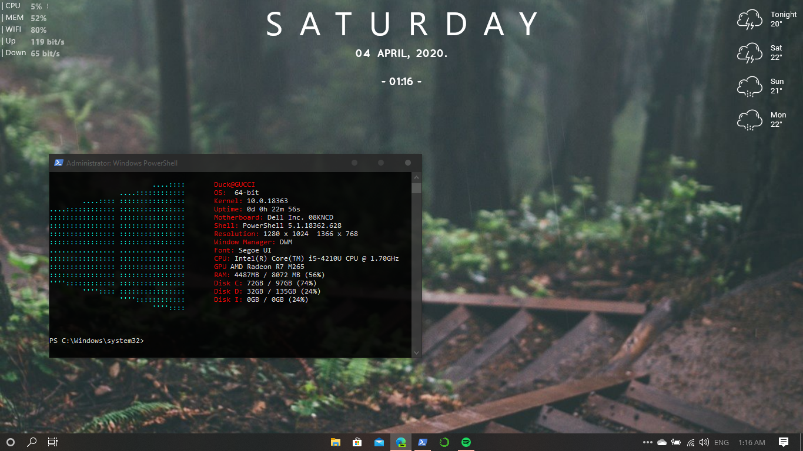803x451 pixels.
Task: Click the 'CPU: Intel(R) Core(TM) i5-4210U' line
Action: 306,258
